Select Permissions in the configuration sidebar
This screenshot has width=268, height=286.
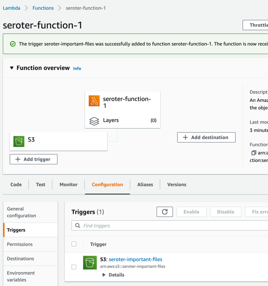point(20,244)
